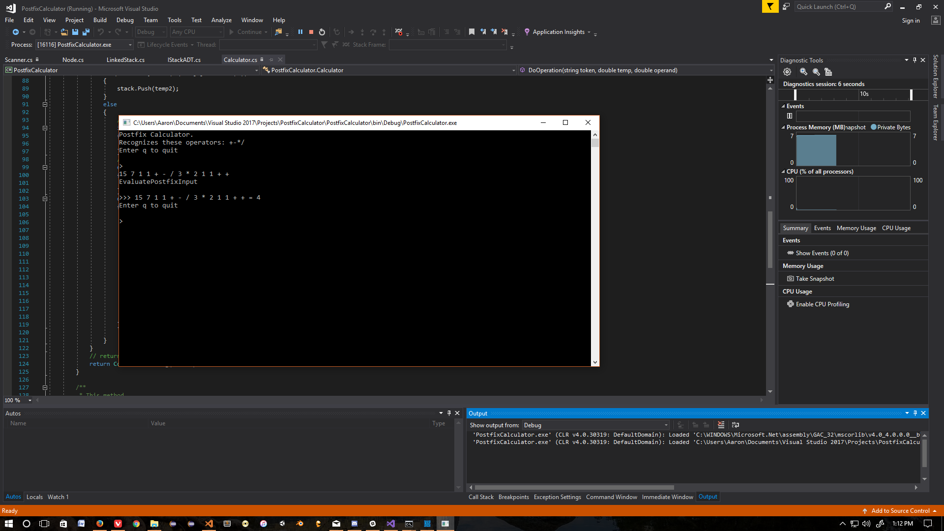
Task: Restart the debugging session
Action: click(x=322, y=32)
